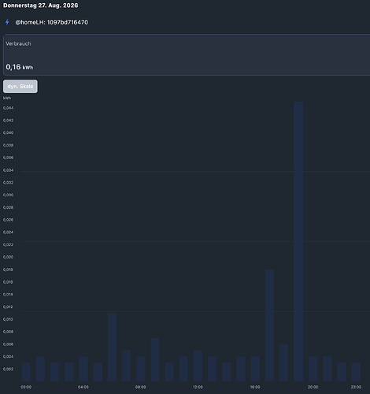
Task: Toggle the dyn. Skala button
Action: pos(20,87)
